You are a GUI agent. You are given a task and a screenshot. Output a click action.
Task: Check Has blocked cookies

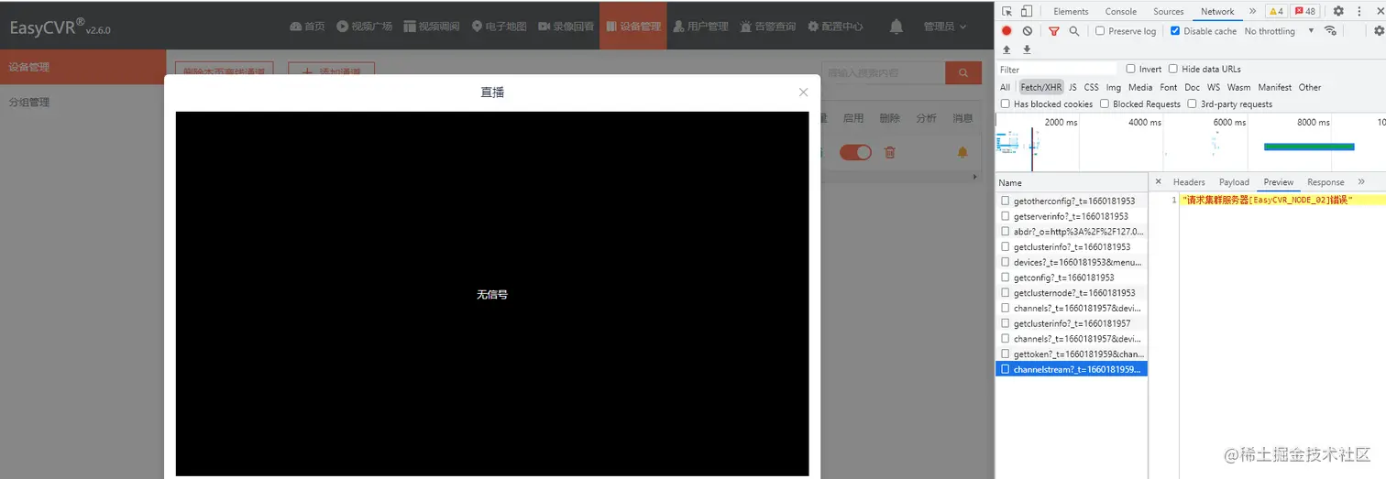[x=1006, y=103]
